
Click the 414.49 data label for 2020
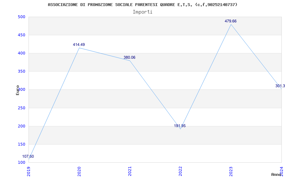[x=79, y=44]
